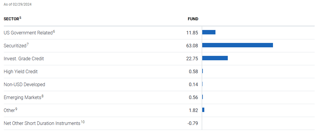Select the -0.79 fund value
This screenshot has width=322, height=137.
tap(193, 123)
